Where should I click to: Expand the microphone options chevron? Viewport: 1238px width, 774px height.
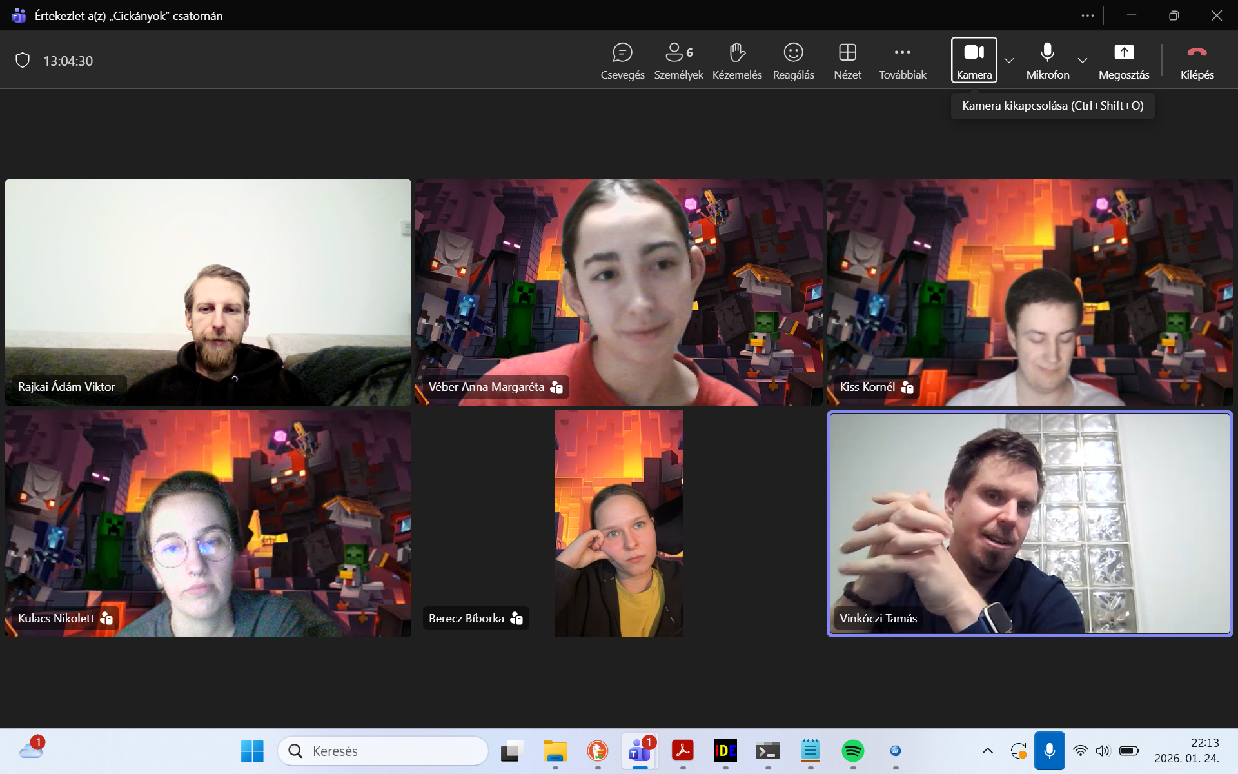coord(1083,61)
